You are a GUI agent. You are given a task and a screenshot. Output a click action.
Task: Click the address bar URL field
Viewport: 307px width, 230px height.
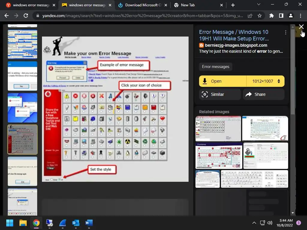[x=142, y=16]
